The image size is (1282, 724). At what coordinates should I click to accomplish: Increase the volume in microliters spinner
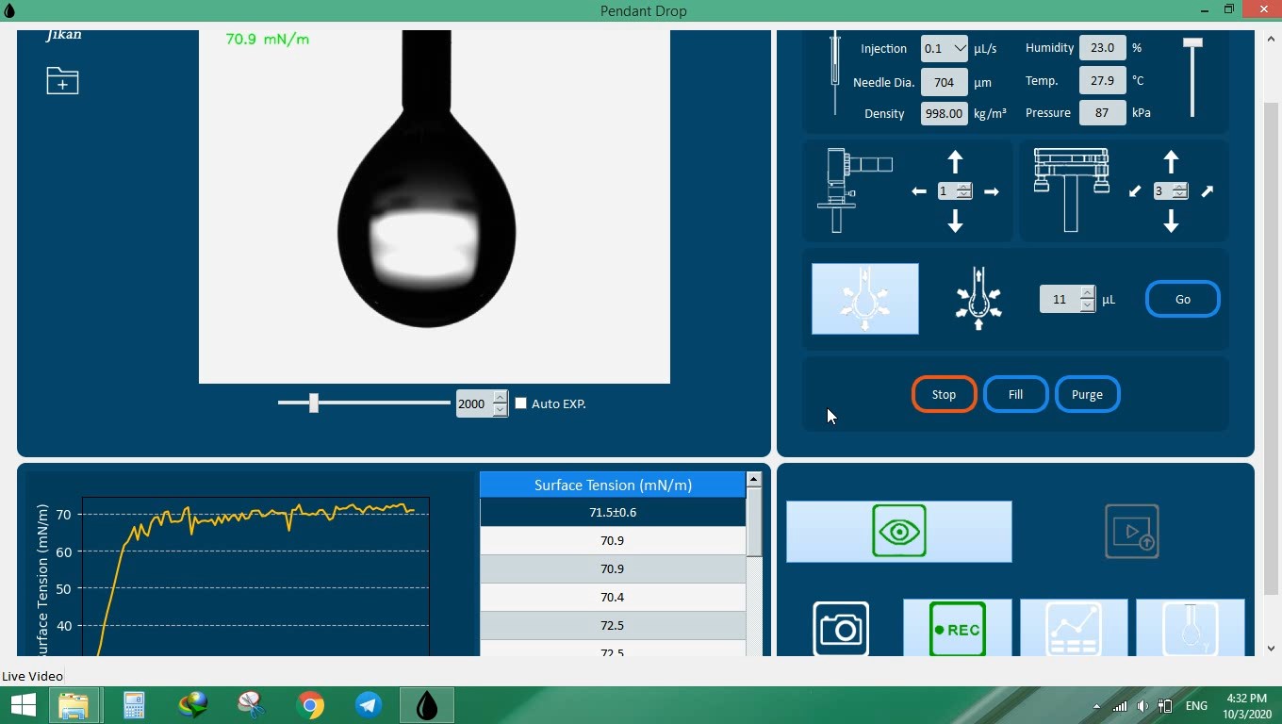(x=1088, y=292)
